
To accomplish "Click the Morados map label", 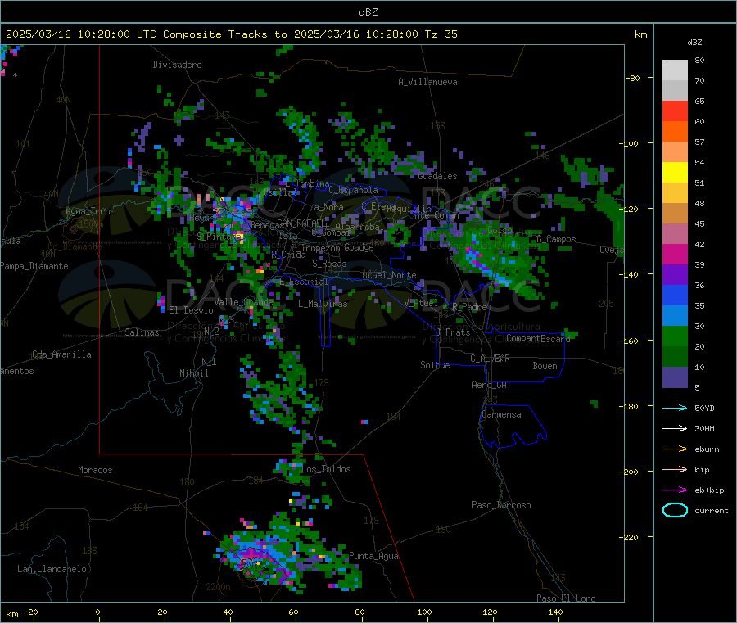I will 96,470.
